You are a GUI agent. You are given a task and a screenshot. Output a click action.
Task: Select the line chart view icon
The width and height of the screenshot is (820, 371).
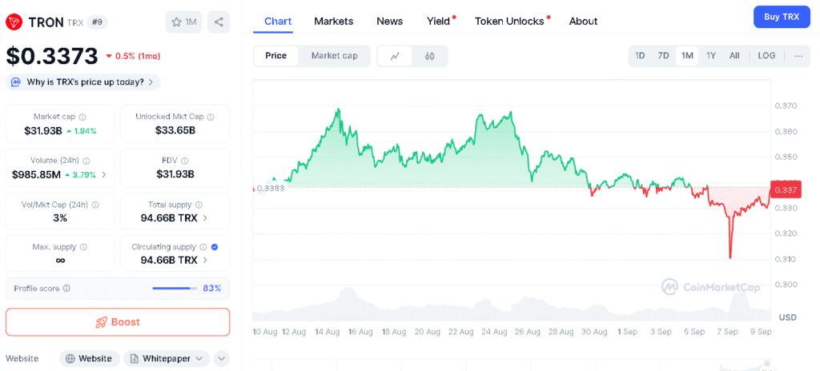coord(395,56)
